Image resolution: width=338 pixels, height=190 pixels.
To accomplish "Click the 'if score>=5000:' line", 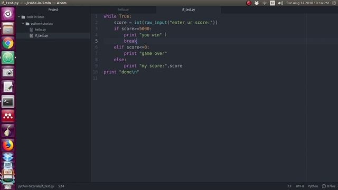I will click(x=133, y=28).
